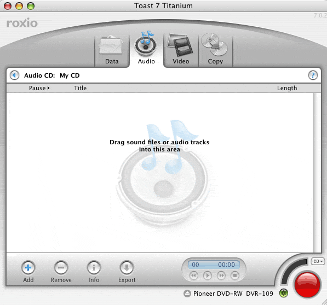Open the help question mark
This screenshot has width=327, height=305.
[x=313, y=75]
